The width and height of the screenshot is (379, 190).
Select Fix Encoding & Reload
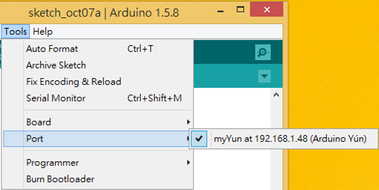coord(73,81)
